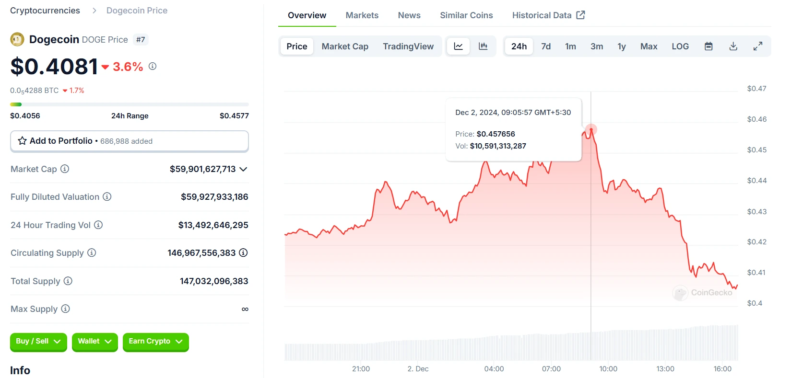Screen dimensions: 791x378
Task: Open Fully Diluted Valuation info icon
Action: click(107, 196)
